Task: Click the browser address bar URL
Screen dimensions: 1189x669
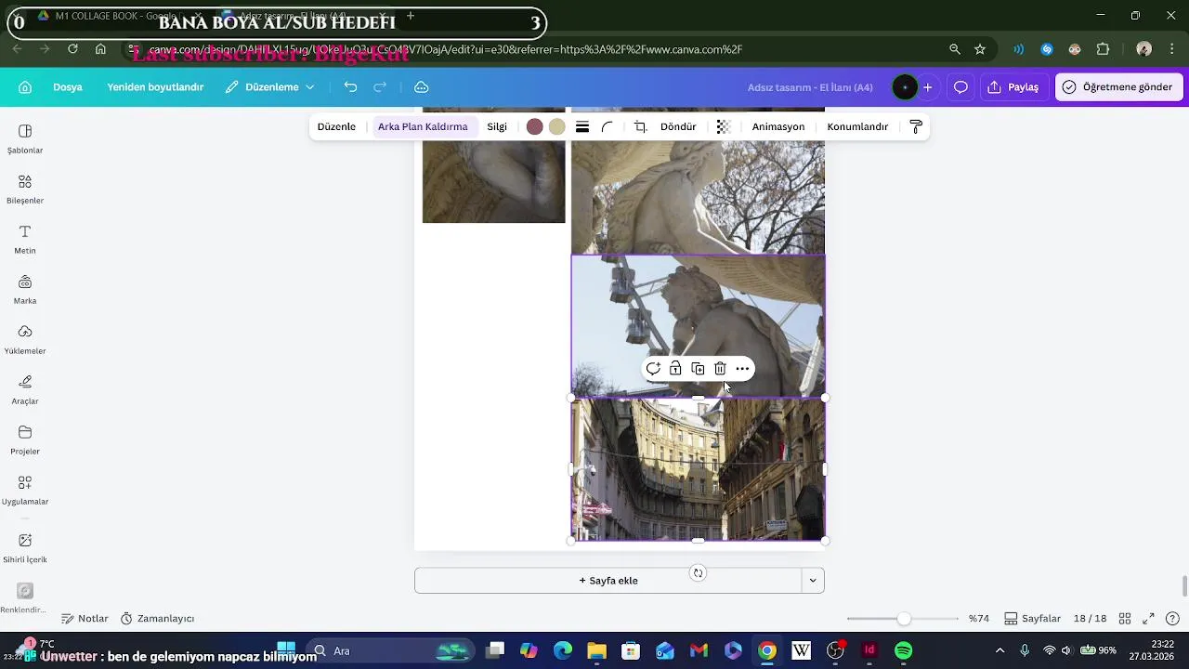Action: [446, 49]
